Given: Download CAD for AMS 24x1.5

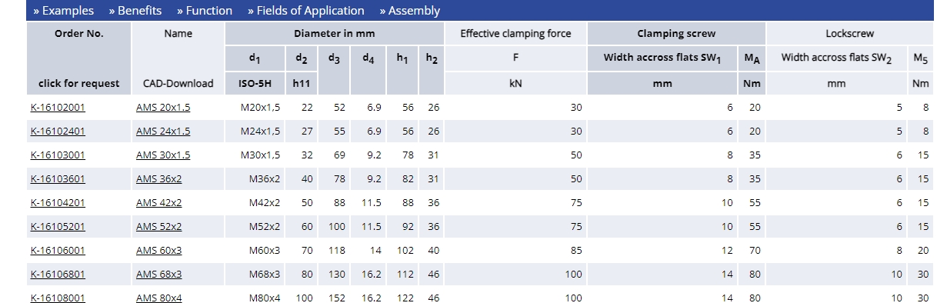Looking at the screenshot, I should coord(163,131).
